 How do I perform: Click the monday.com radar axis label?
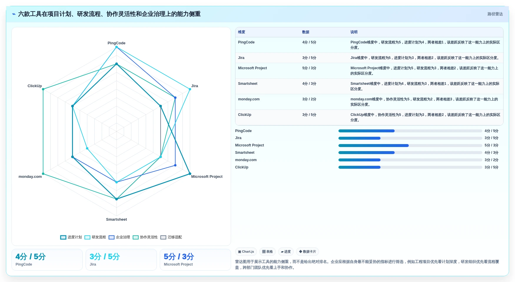pos(30,177)
